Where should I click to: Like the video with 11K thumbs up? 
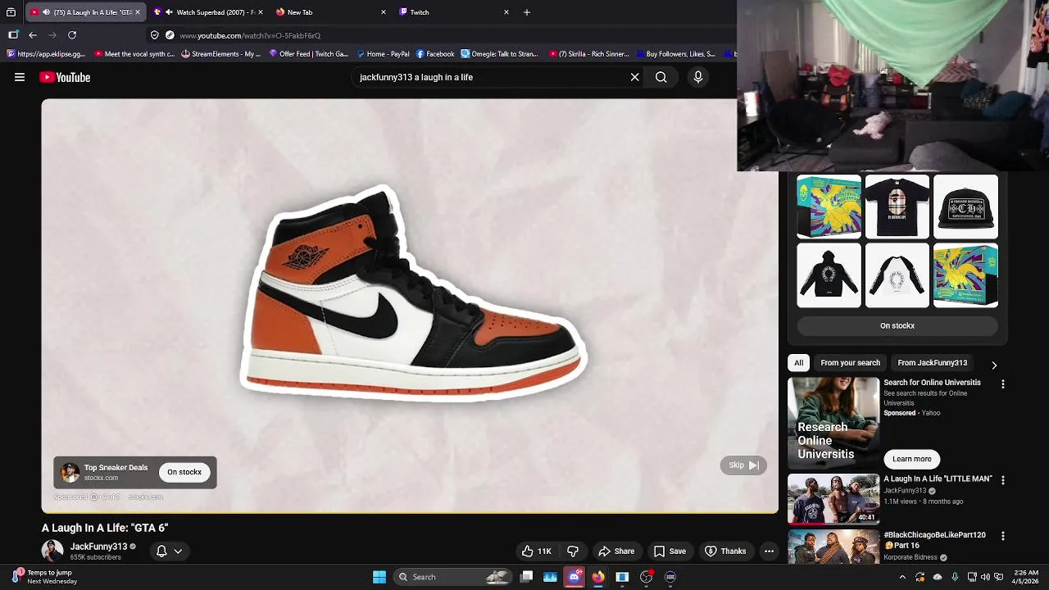tap(537, 551)
